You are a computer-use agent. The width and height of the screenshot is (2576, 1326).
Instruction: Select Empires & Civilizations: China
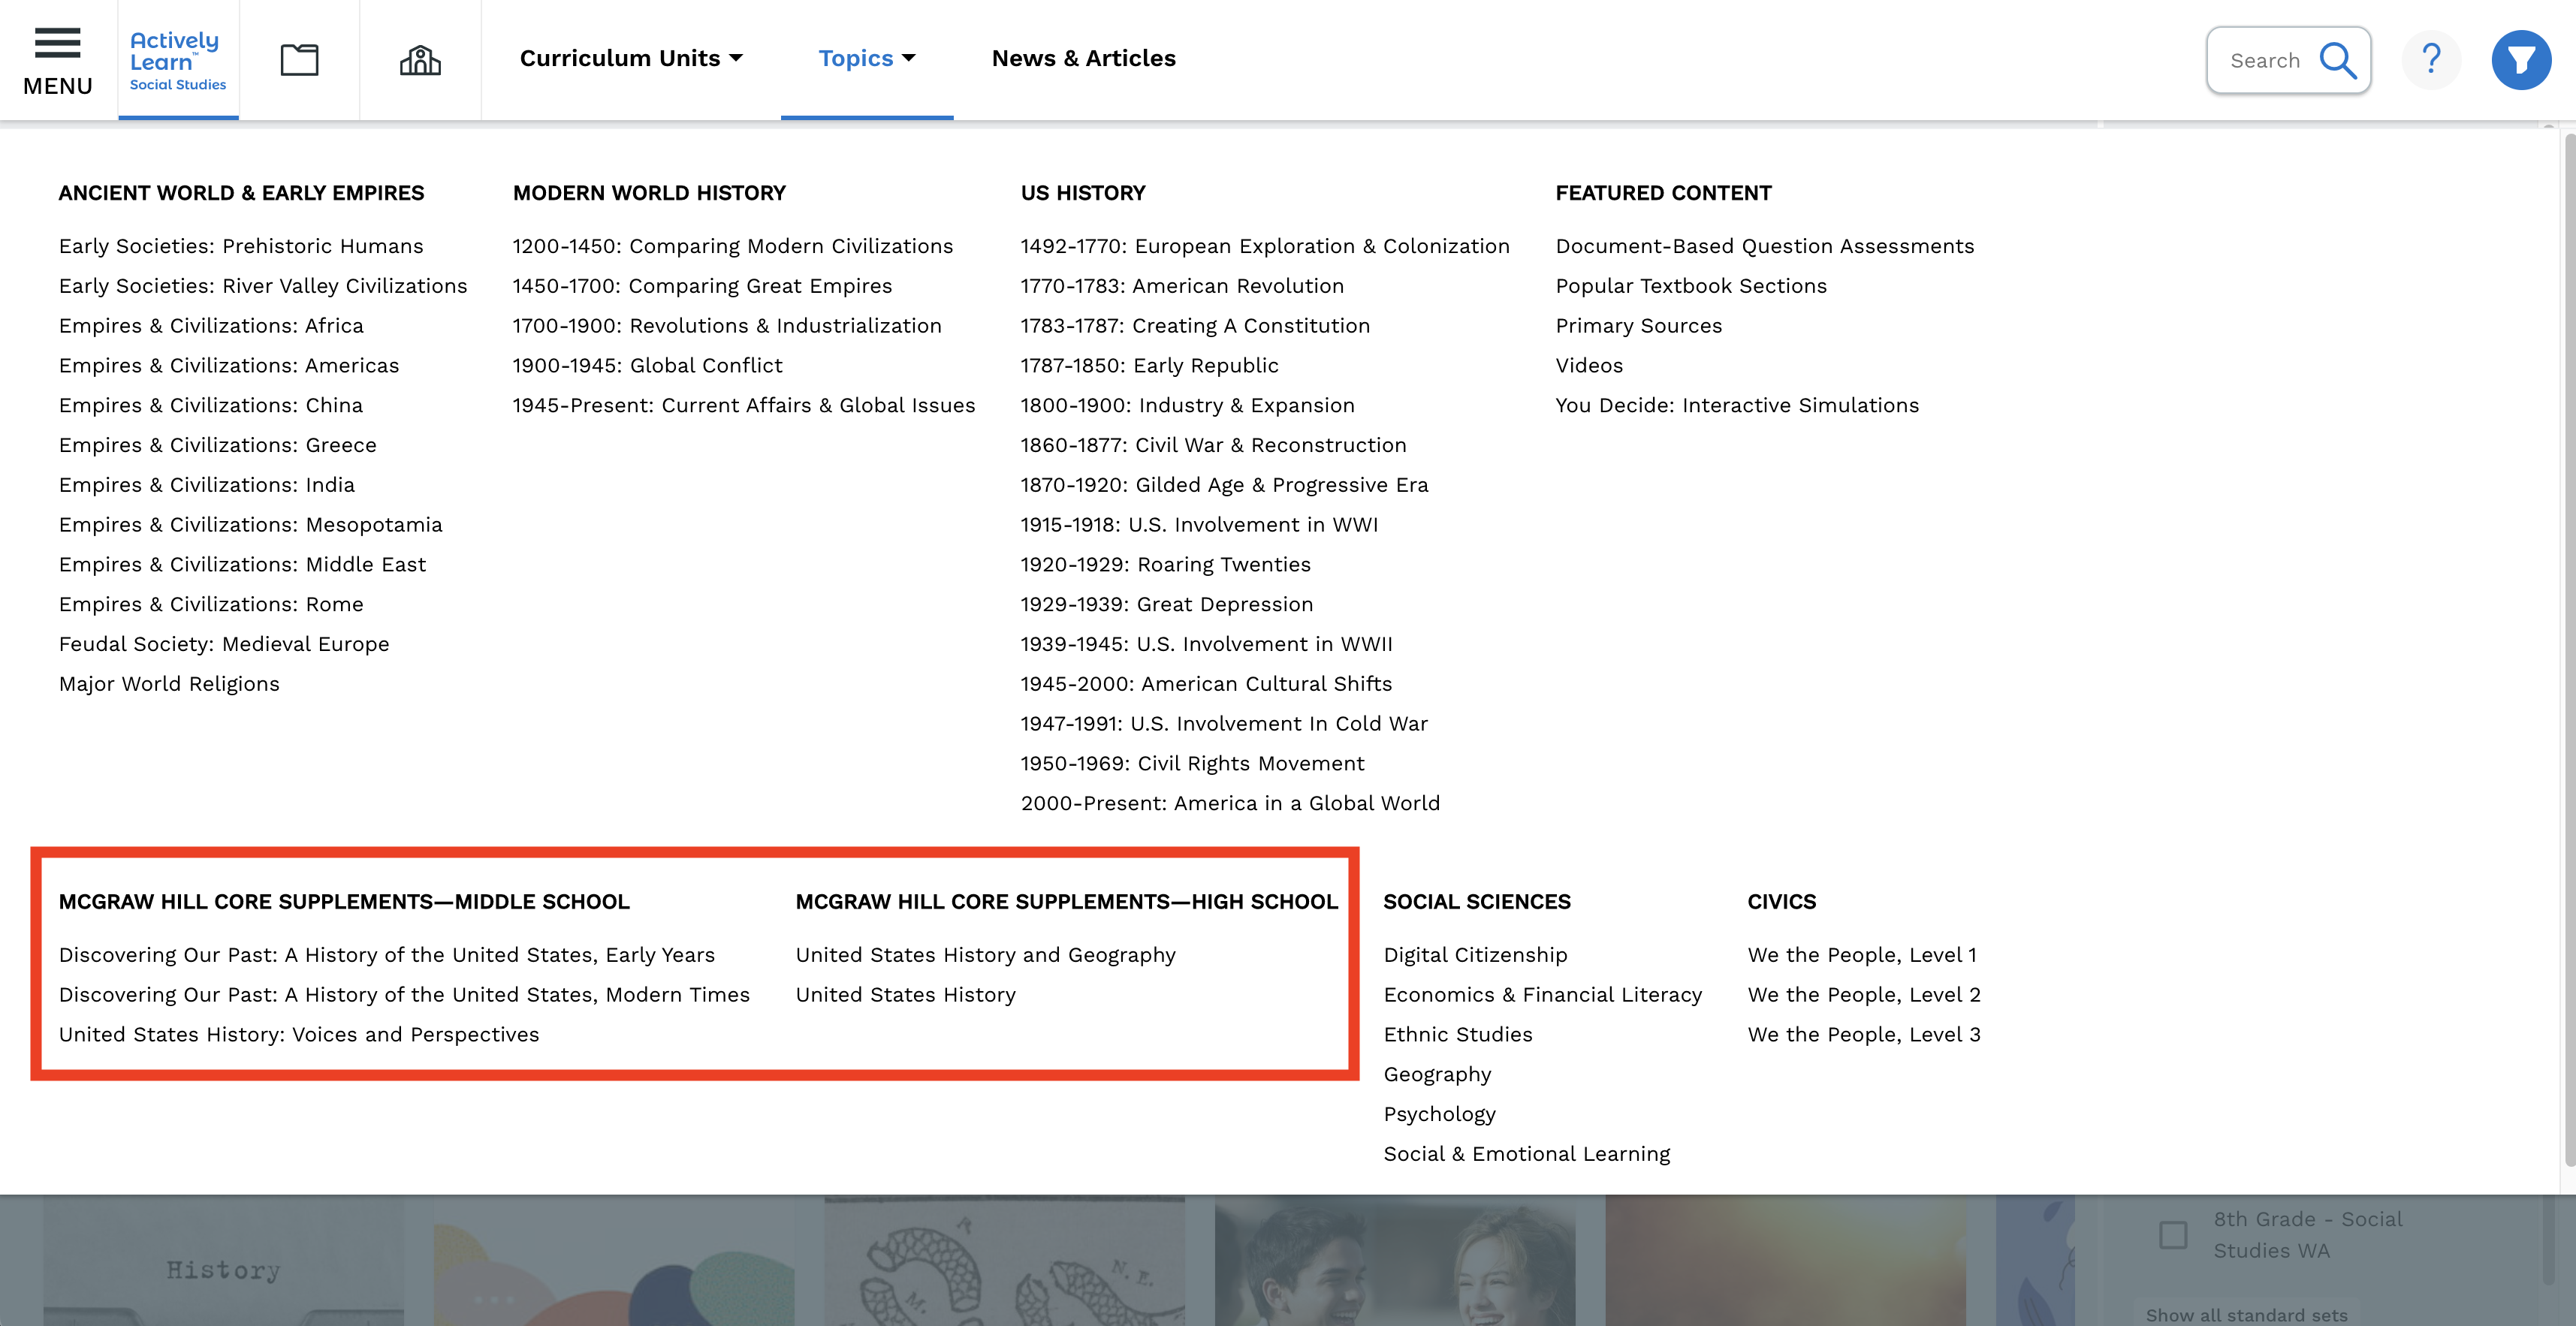[211, 405]
